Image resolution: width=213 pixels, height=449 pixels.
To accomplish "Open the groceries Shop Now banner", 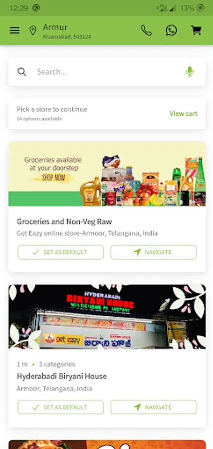I will (107, 174).
